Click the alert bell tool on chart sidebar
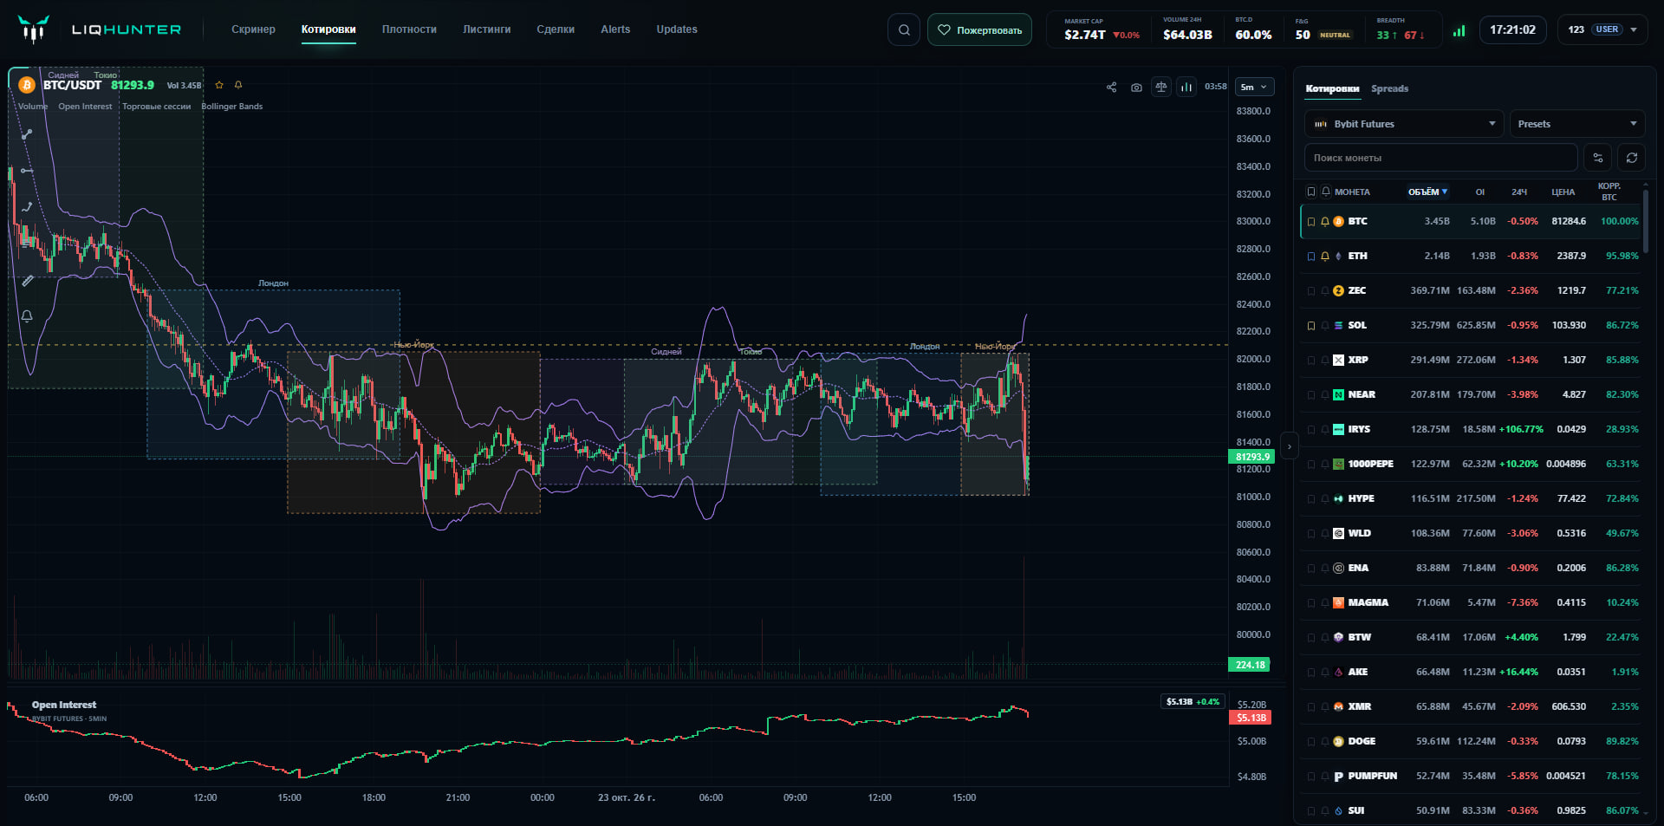The height and width of the screenshot is (826, 1664). (27, 316)
